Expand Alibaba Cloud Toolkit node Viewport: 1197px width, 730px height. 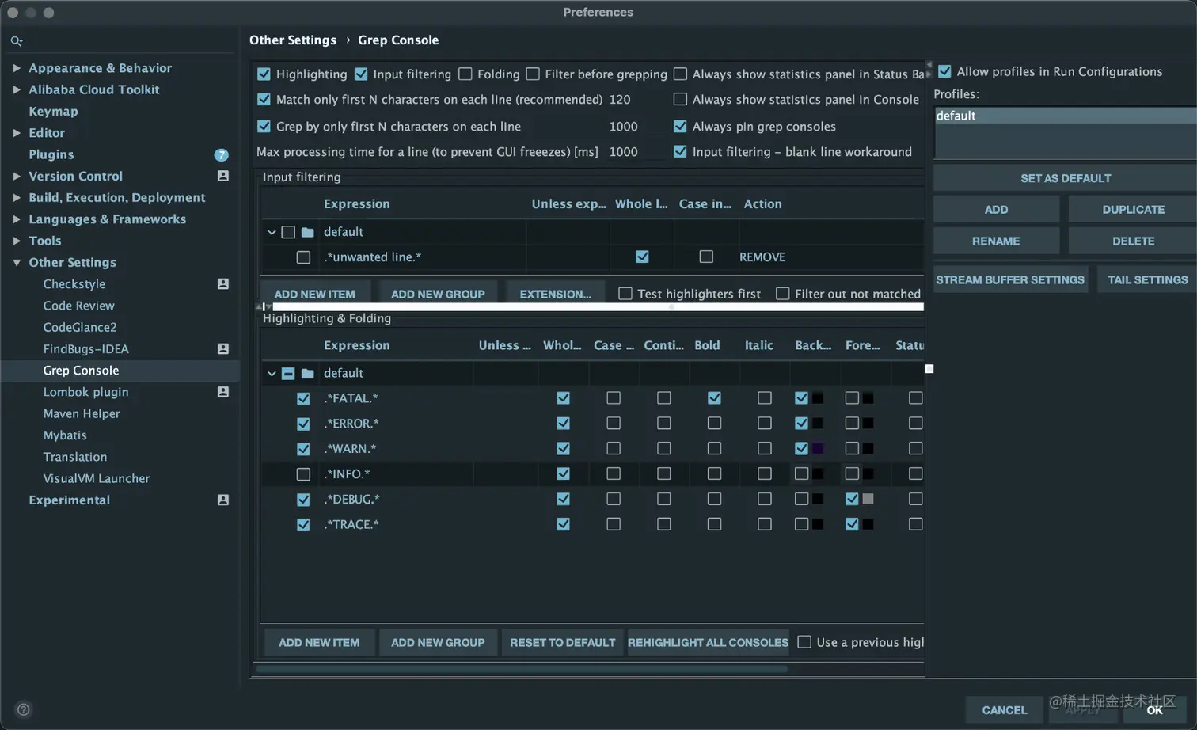pyautogui.click(x=17, y=89)
